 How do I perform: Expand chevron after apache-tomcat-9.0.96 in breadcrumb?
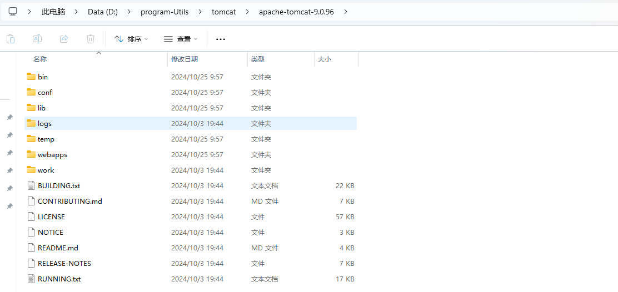click(346, 12)
